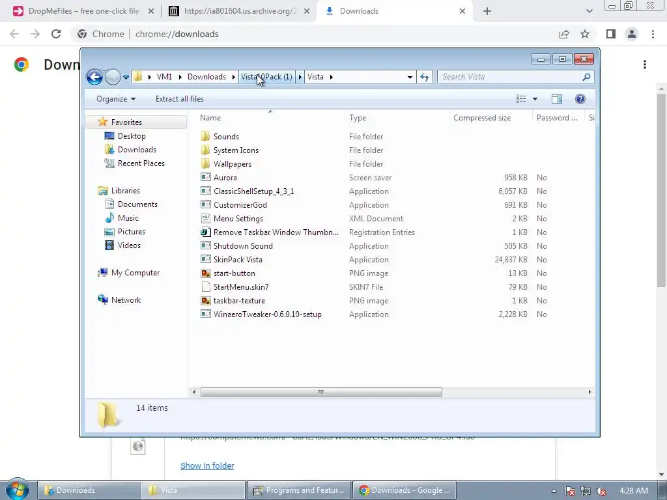Open Chrome three-dot menu
The height and width of the screenshot is (500, 667).
point(653,34)
